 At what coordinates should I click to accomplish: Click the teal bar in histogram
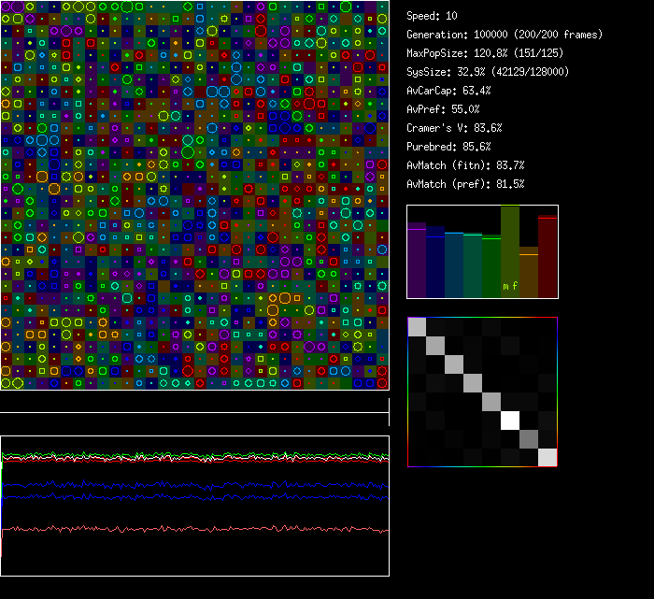click(454, 265)
